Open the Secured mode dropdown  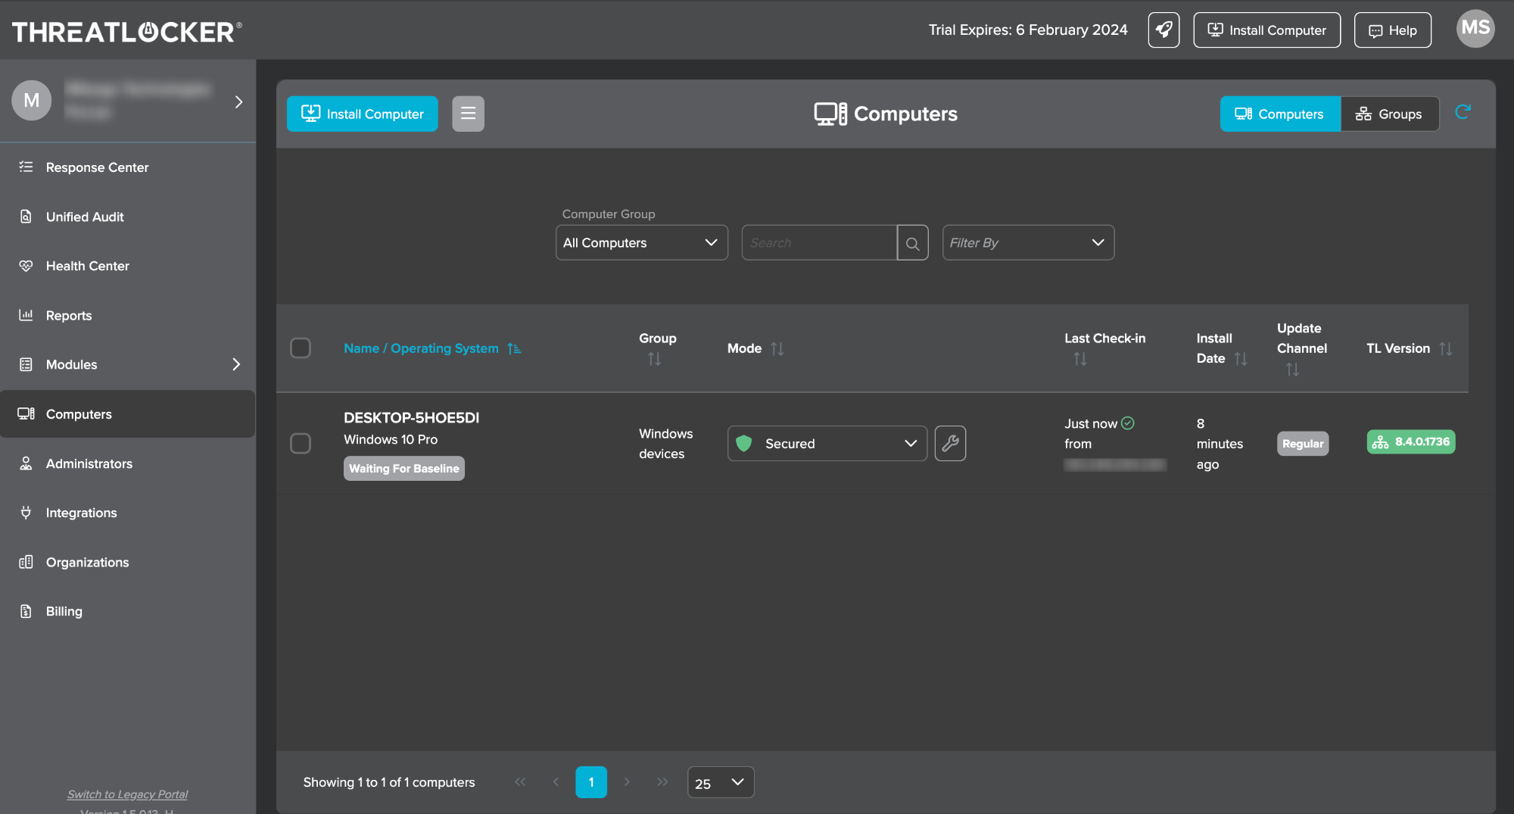pos(827,444)
